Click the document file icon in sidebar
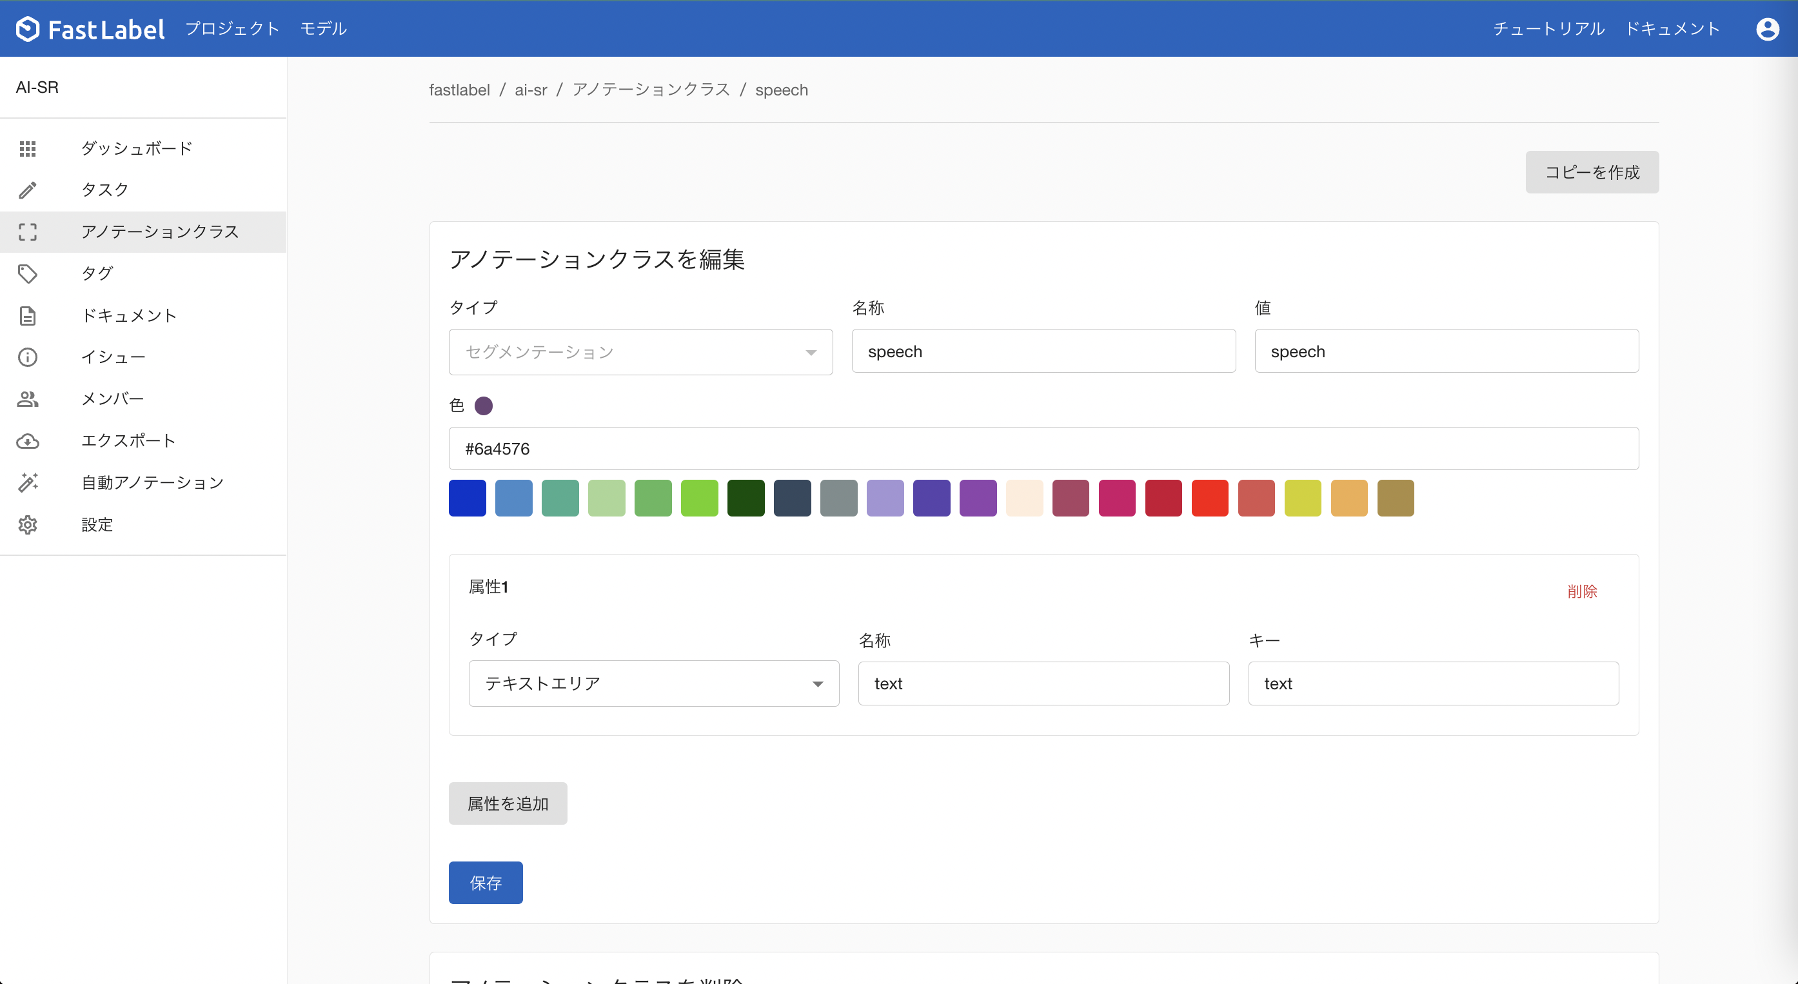This screenshot has height=984, width=1798. [x=27, y=315]
